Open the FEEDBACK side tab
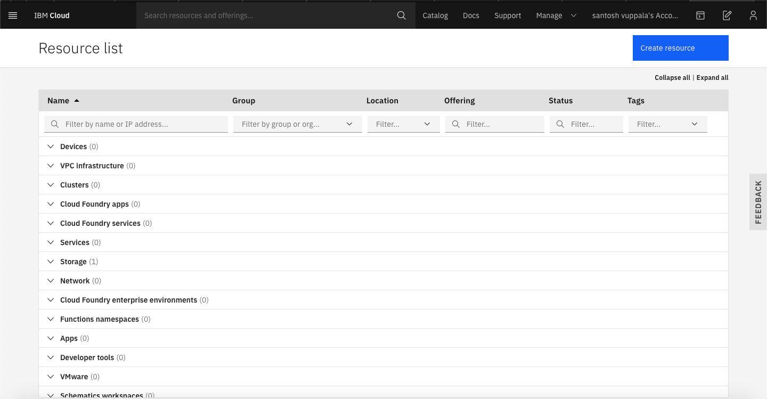Screen dimensions: 767x399 (x=758, y=202)
